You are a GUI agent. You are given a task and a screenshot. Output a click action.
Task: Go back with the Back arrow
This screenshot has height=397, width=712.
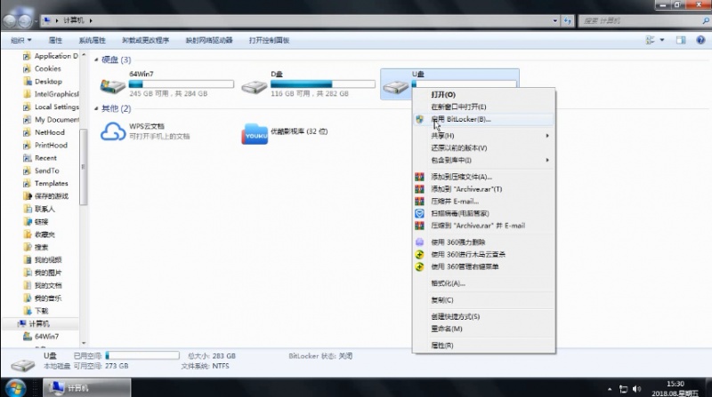[x=10, y=20]
